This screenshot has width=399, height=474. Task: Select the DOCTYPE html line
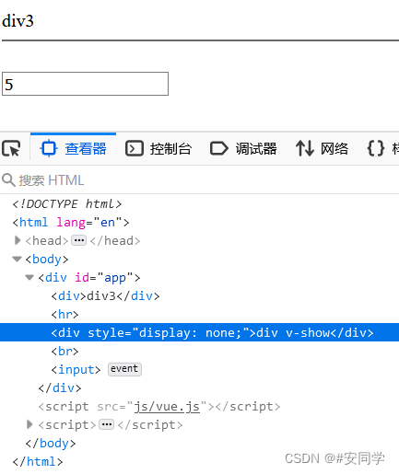pos(67,203)
